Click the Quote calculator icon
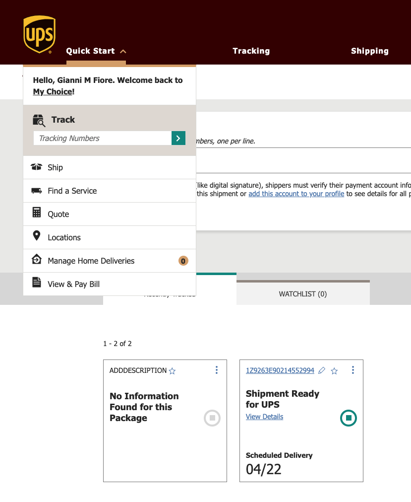Viewport: 411px width, 502px height. coord(37,212)
